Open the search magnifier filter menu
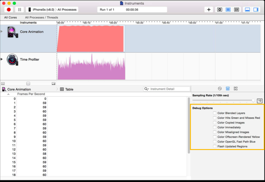This screenshot has height=182, width=265. click(147, 89)
